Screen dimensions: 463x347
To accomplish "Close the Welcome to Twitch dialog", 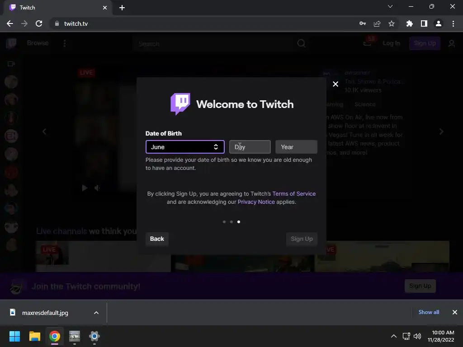I will tap(335, 84).
